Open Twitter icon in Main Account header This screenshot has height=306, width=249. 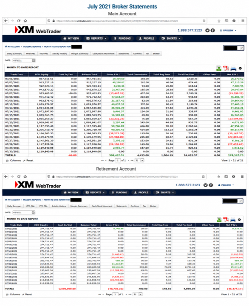tap(207, 30)
